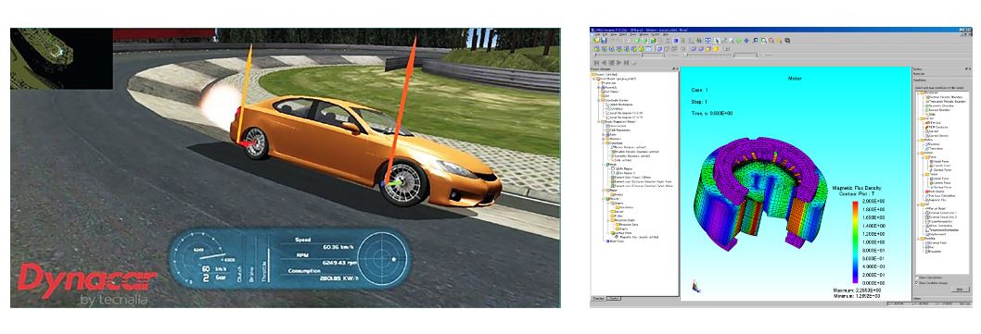Image resolution: width=981 pixels, height=334 pixels.
Task: Click the New button in the Toolbox panel
Action: [x=961, y=289]
